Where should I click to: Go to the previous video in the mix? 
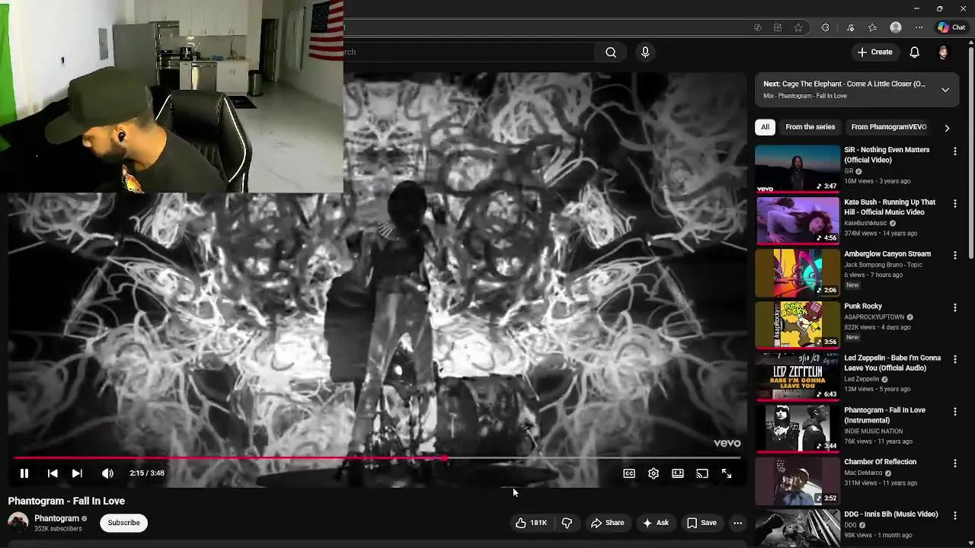[53, 473]
